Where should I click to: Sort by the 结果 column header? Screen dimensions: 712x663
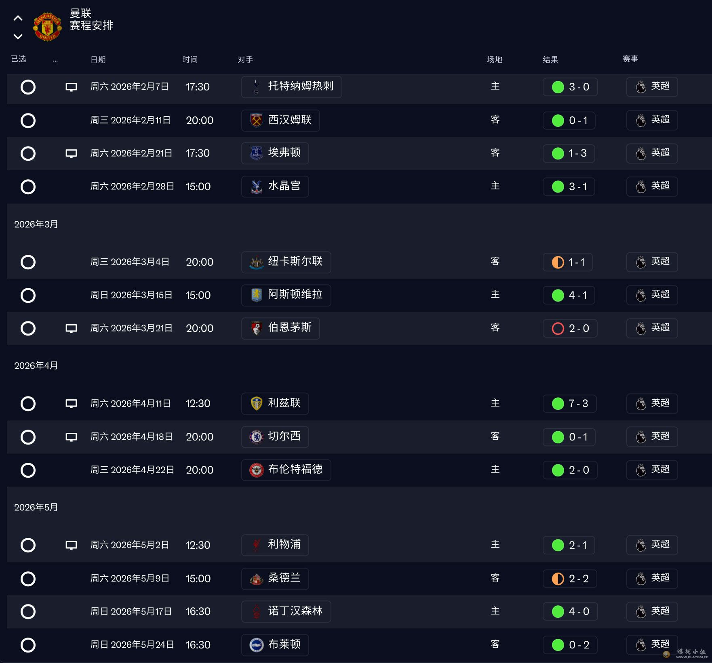(550, 60)
